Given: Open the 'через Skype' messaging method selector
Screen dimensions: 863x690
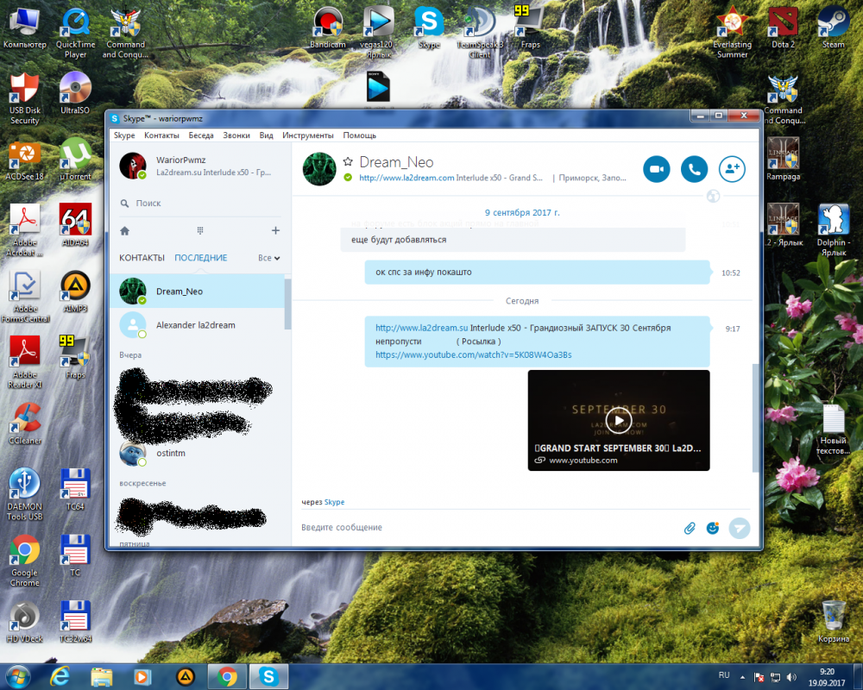Looking at the screenshot, I should click(x=334, y=502).
